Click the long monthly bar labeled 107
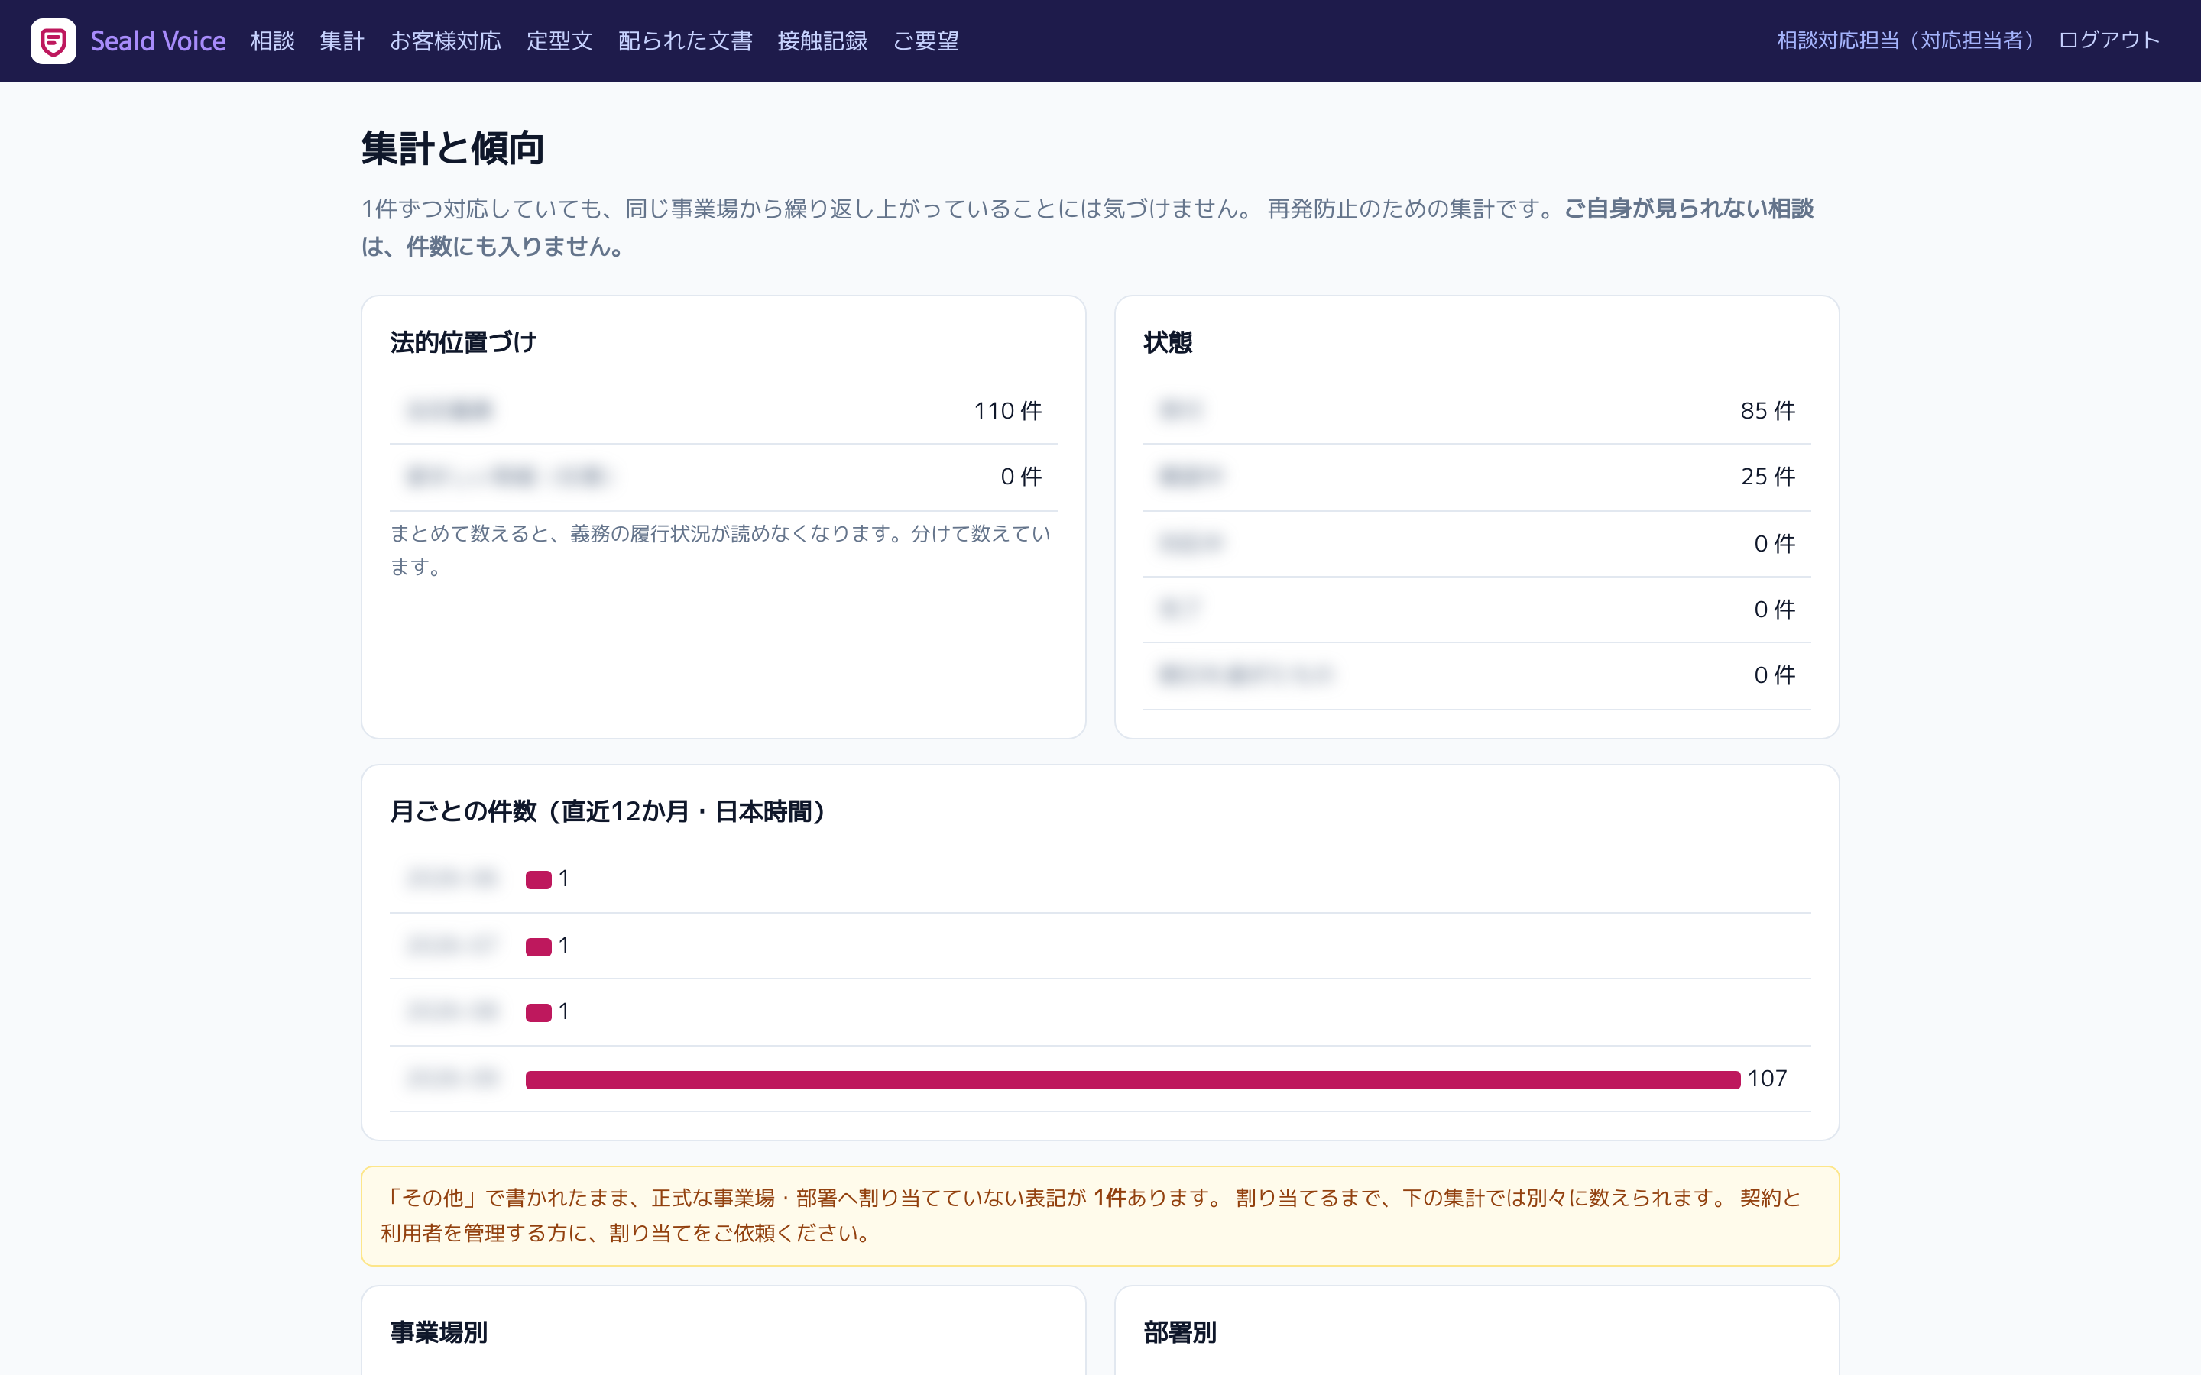This screenshot has width=2201, height=1375. point(1133,1079)
